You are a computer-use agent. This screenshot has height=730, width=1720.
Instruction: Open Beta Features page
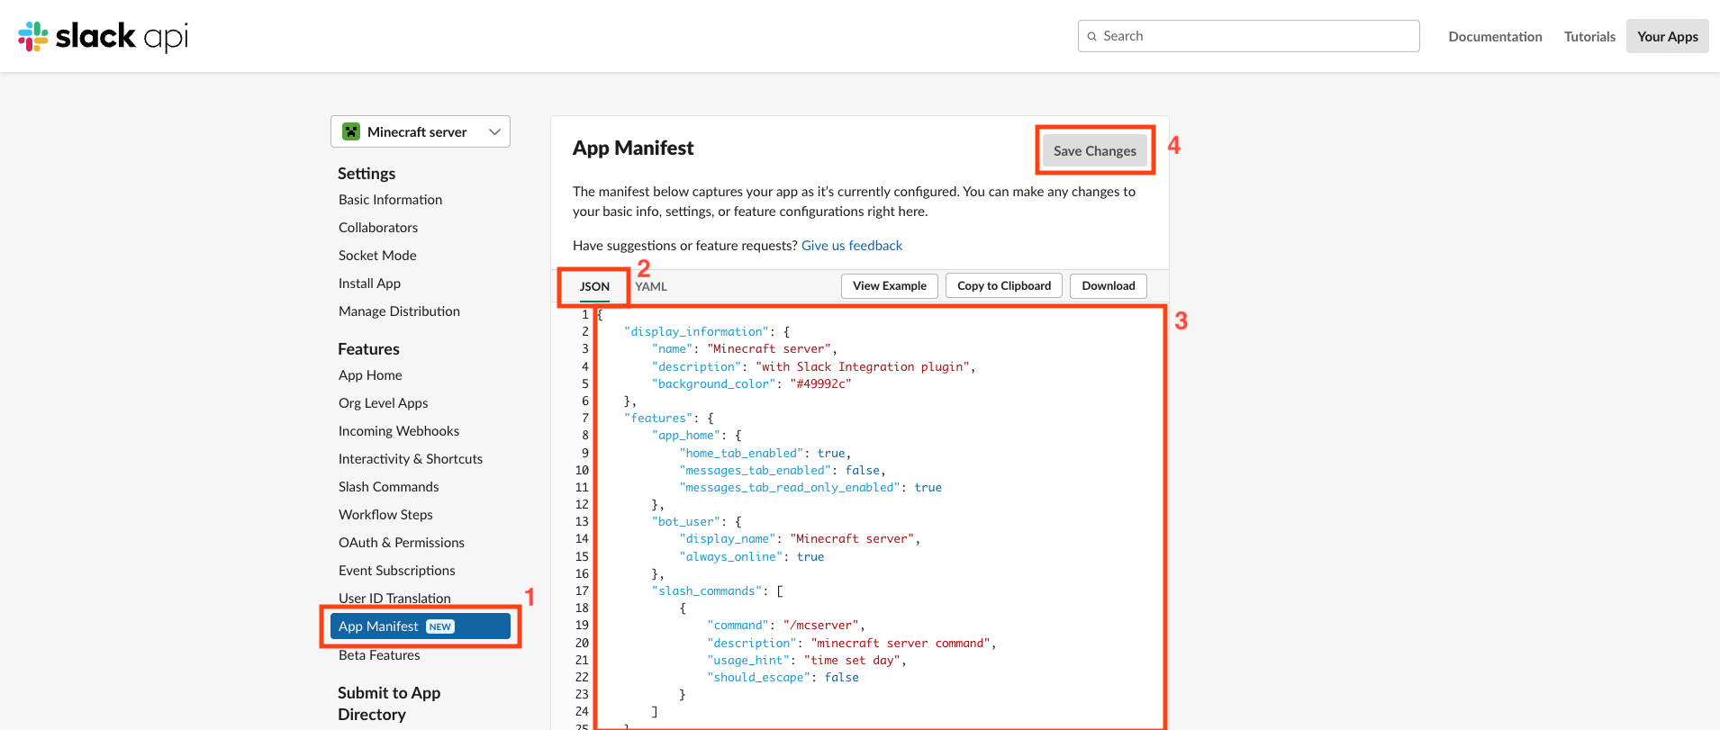point(379,655)
